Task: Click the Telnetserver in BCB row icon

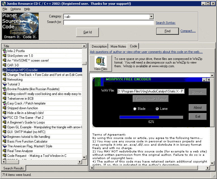Action: point(4,98)
